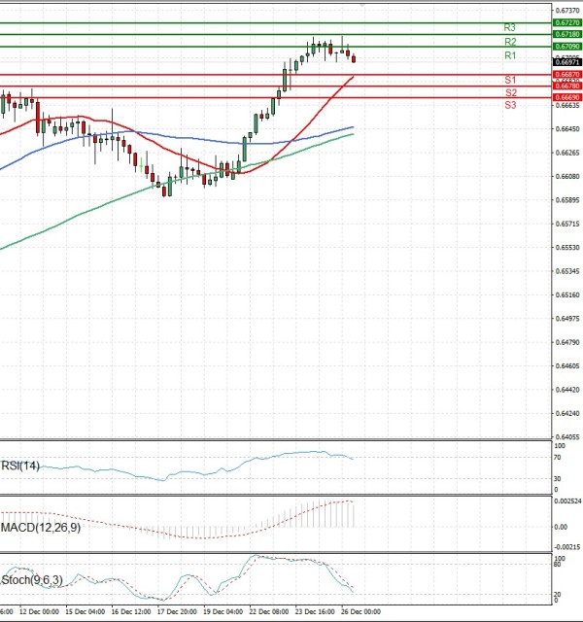Click the 0.002524 MACD scale value
Image resolution: width=583 pixels, height=622 pixels.
[x=567, y=501]
